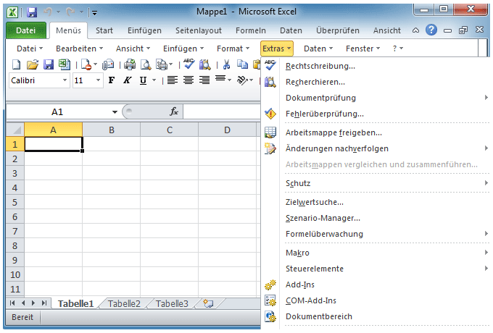Click the Excel sheet save-as icon
Viewport: 493px width, 333px height.
tap(64, 64)
